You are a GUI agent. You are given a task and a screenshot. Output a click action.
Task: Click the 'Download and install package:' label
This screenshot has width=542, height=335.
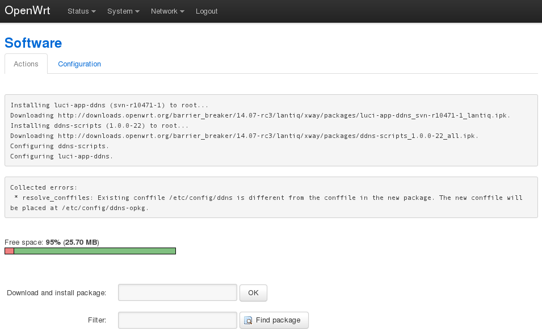click(56, 293)
